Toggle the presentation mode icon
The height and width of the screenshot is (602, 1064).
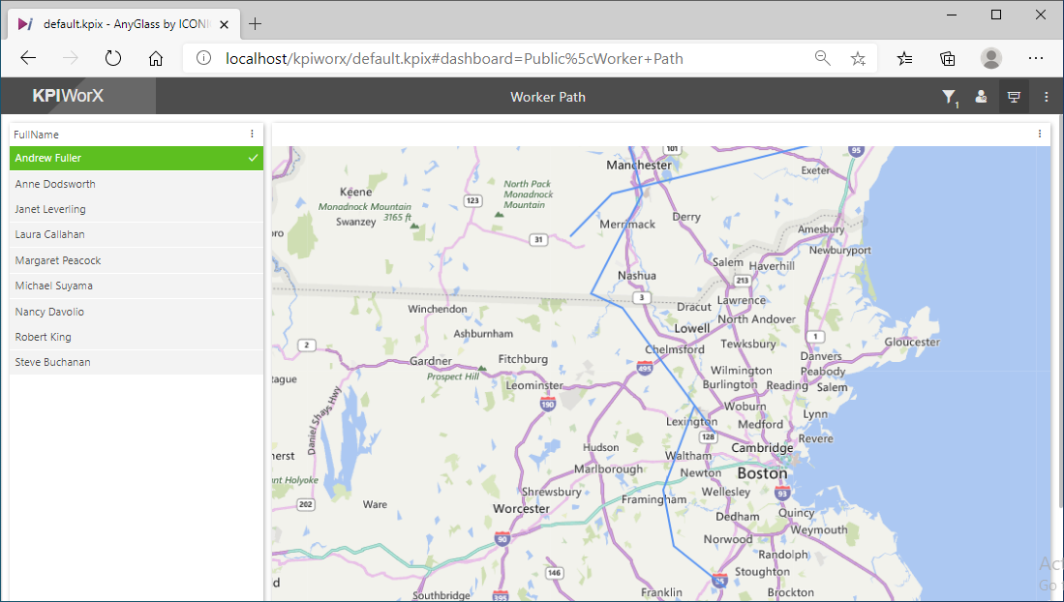tap(1014, 97)
